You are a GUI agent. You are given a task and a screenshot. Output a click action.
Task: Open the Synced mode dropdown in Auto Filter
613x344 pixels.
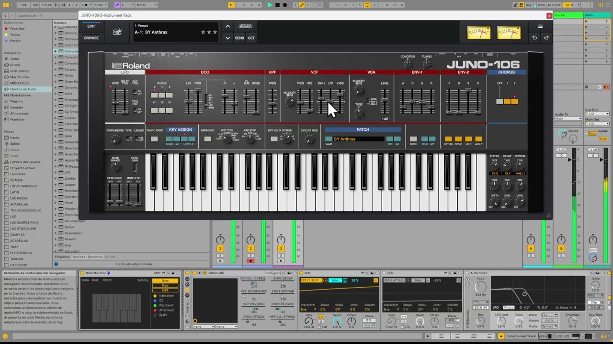point(549,326)
